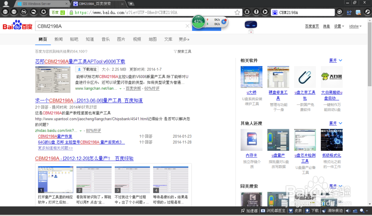
Task: Expand the 其他人还搜 section via 展开
Action: pyautogui.click(x=336, y=123)
